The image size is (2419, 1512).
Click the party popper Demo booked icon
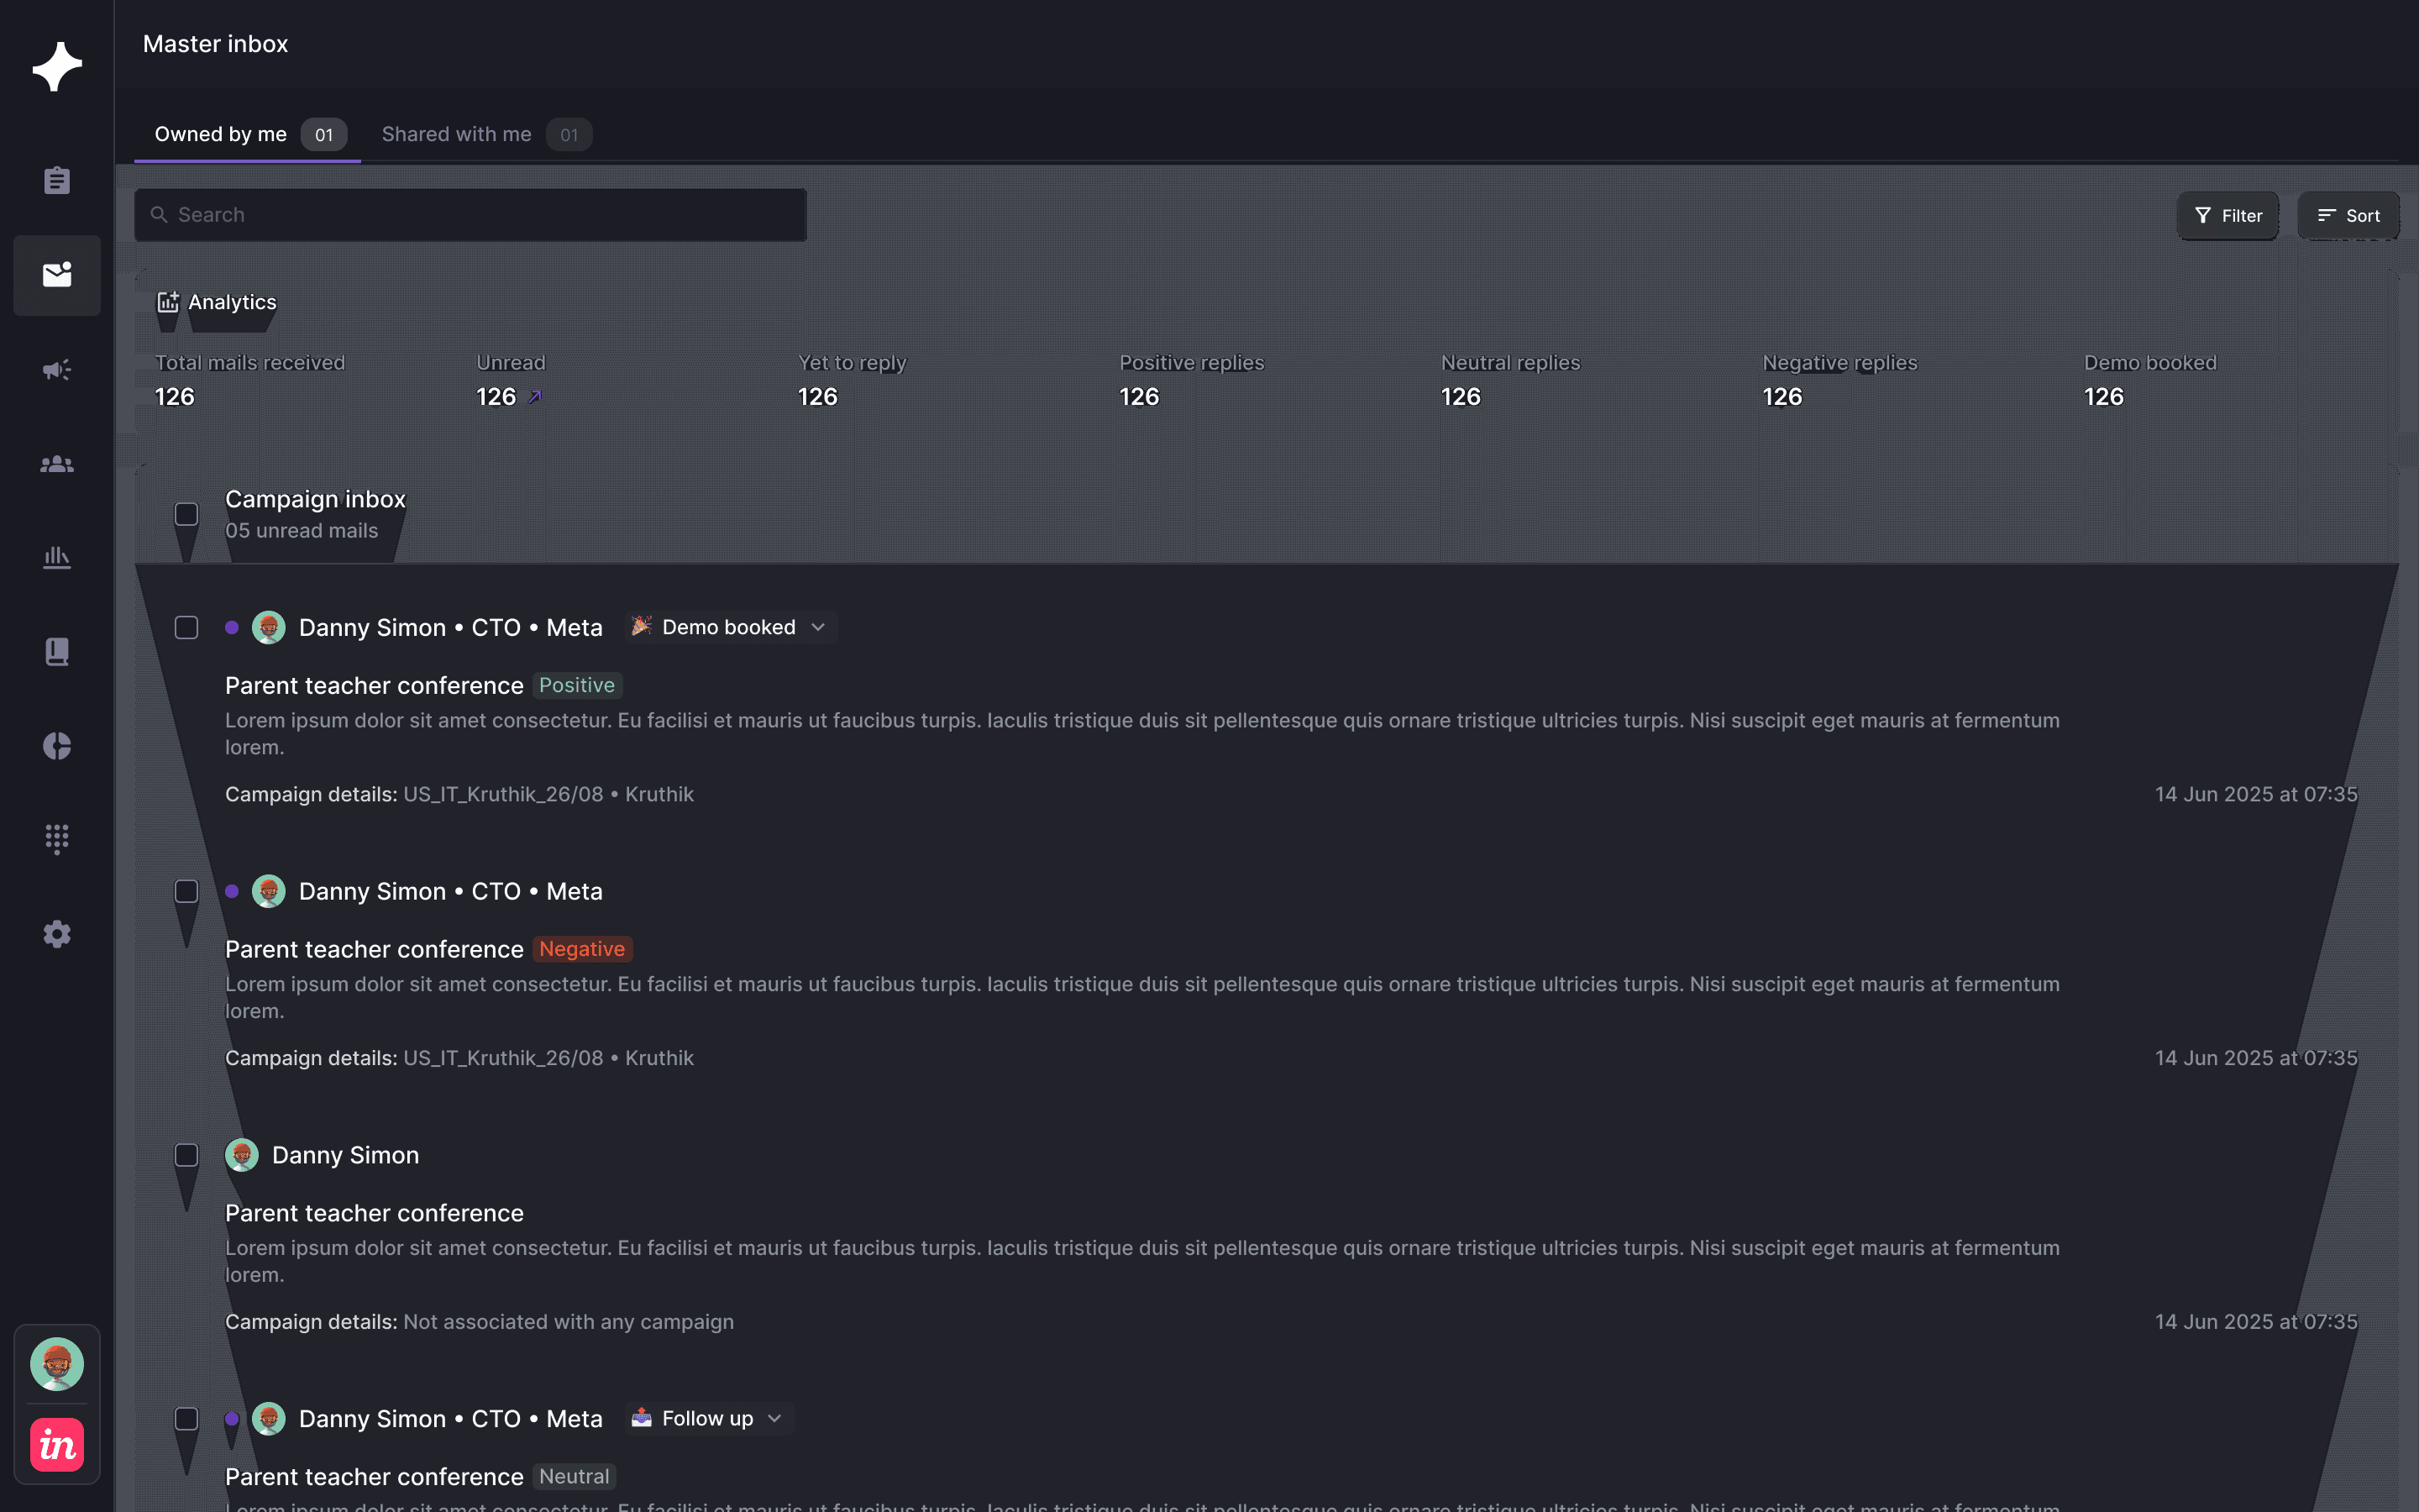point(642,627)
